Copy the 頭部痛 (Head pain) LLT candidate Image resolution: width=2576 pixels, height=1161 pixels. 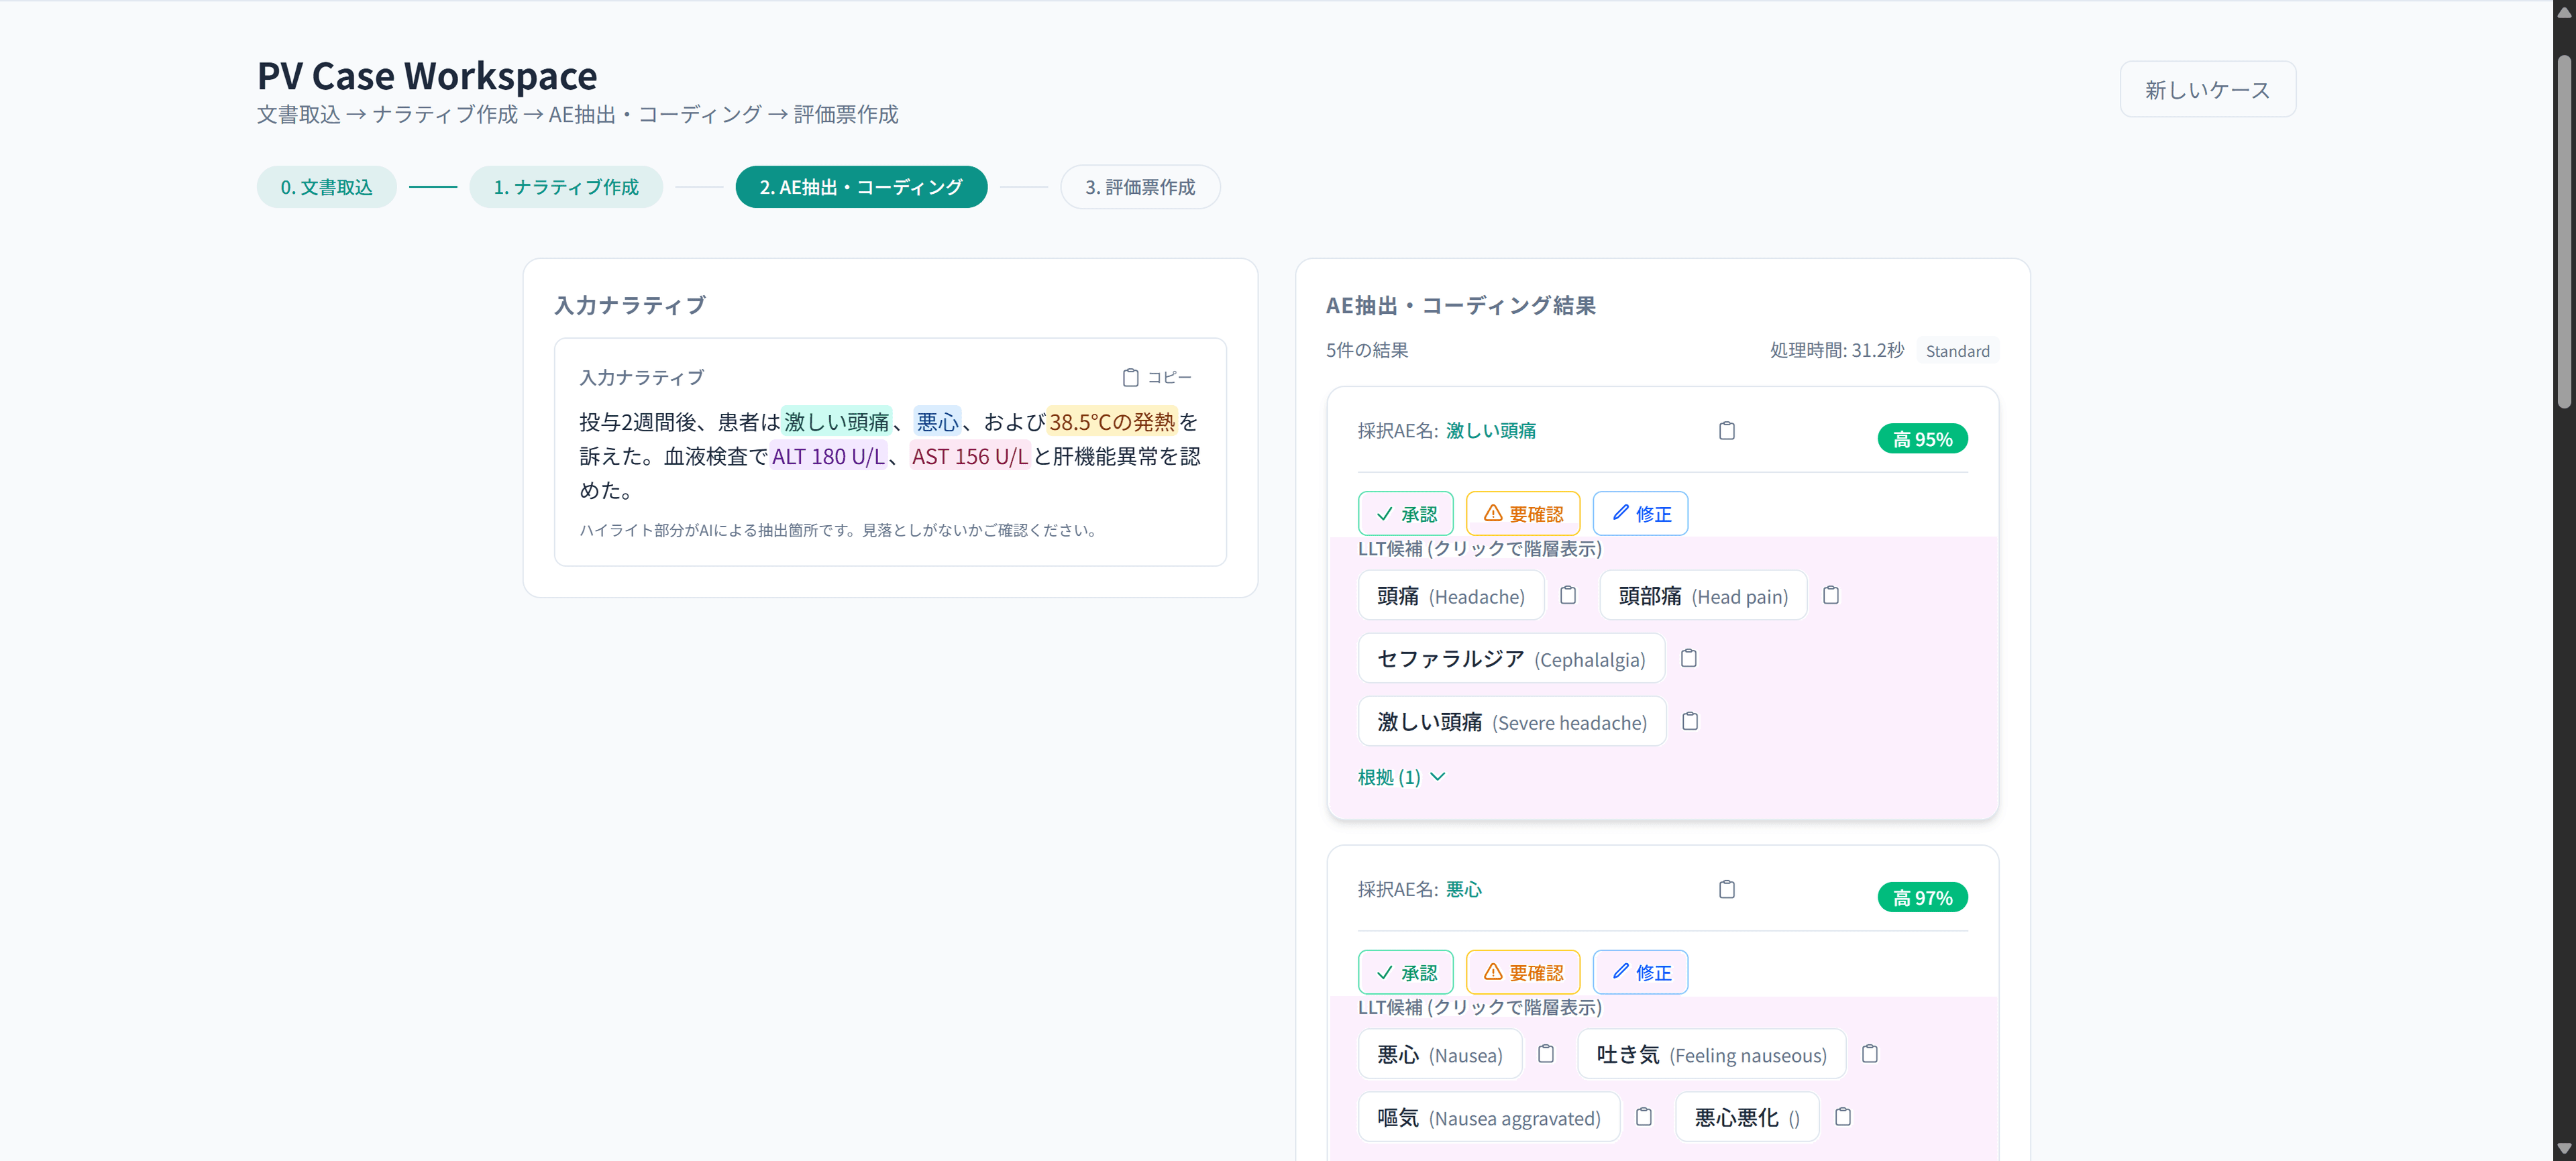[x=1831, y=595]
